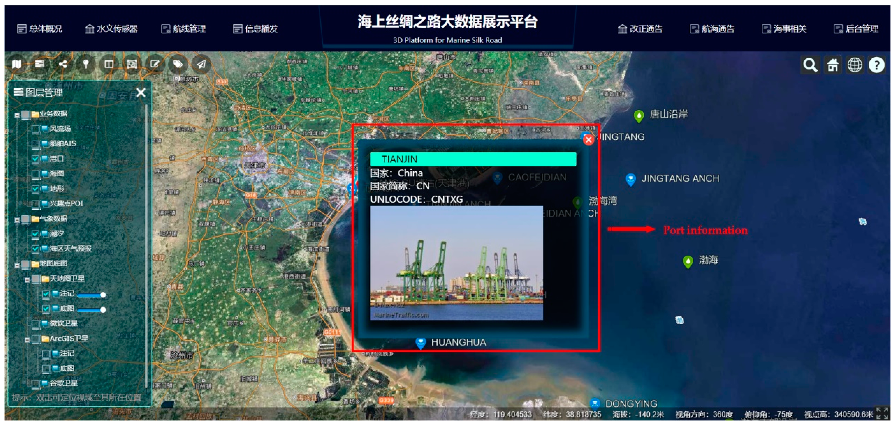Uncheck the 海区天气预报 layer checkbox
The width and height of the screenshot is (895, 427).
(35, 249)
